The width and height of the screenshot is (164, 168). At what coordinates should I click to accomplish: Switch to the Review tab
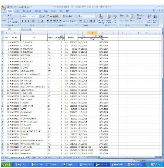pyautogui.click(x=53, y=11)
